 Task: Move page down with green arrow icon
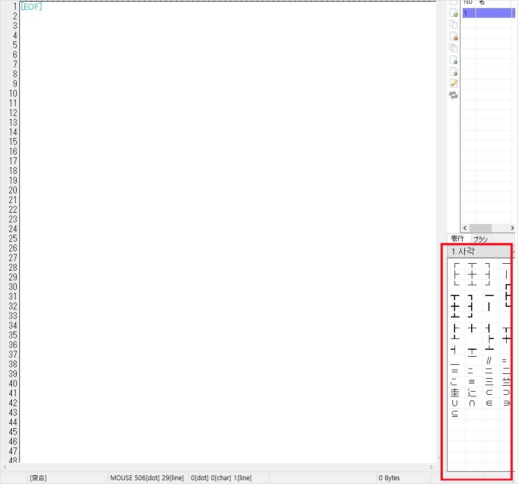click(x=453, y=71)
